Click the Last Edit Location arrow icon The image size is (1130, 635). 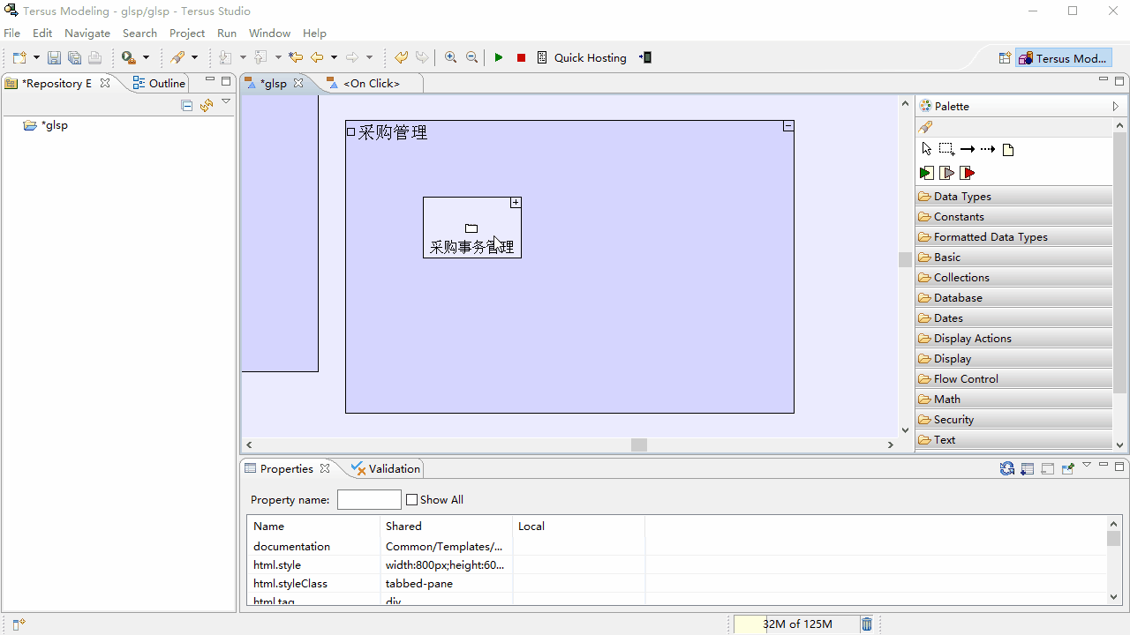[296, 57]
